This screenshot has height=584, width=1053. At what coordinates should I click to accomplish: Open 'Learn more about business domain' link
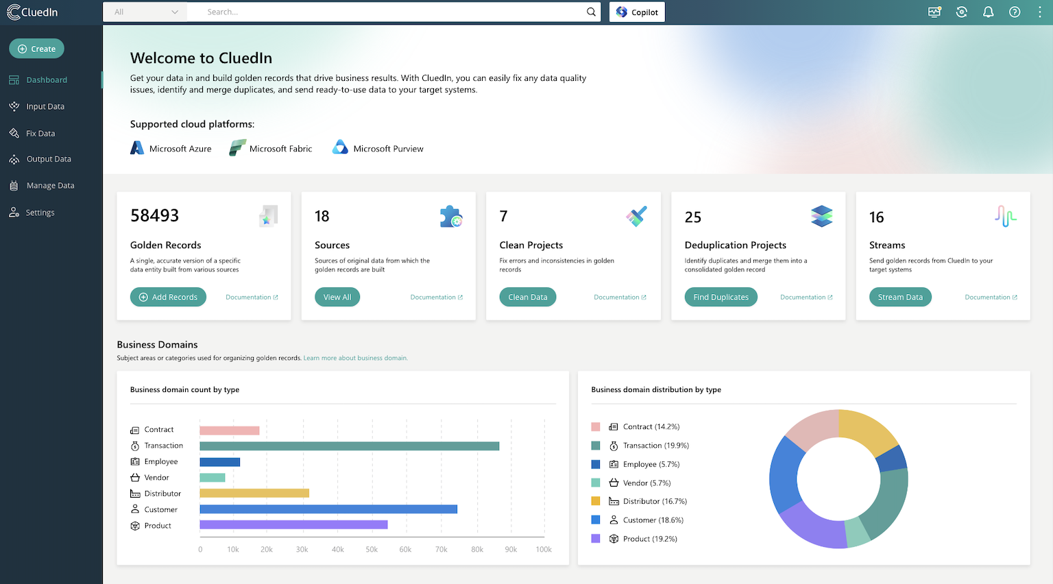tap(355, 357)
